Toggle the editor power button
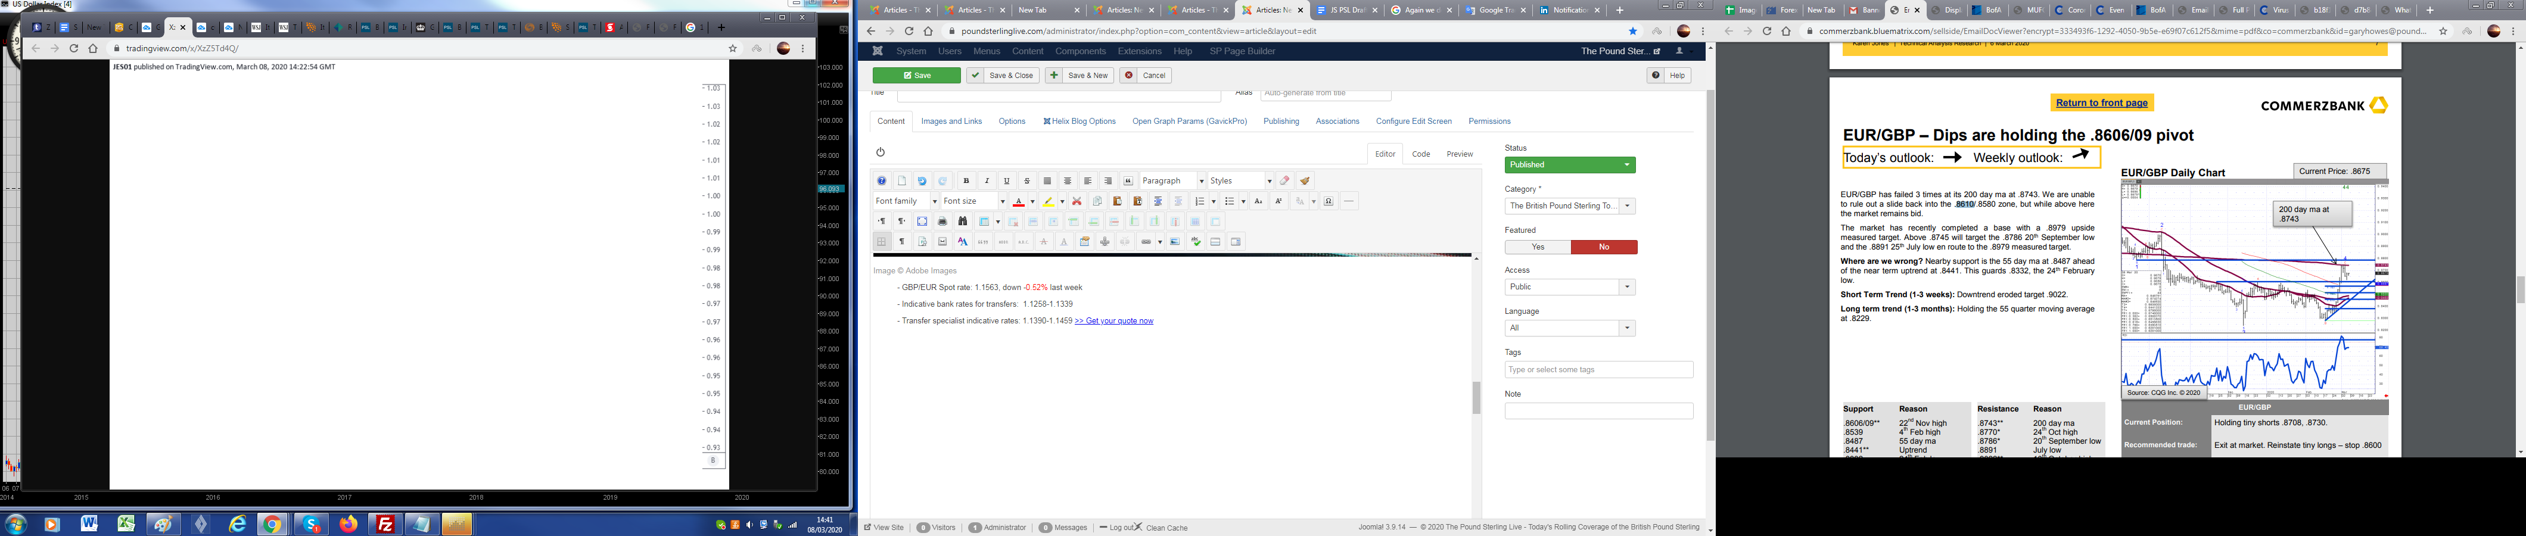This screenshot has width=2526, height=536. click(881, 152)
